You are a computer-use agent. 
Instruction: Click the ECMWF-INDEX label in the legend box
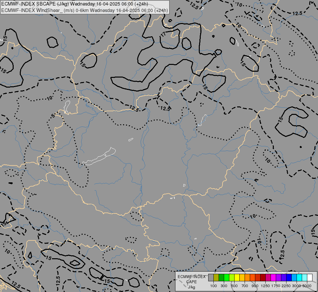[191, 277]
